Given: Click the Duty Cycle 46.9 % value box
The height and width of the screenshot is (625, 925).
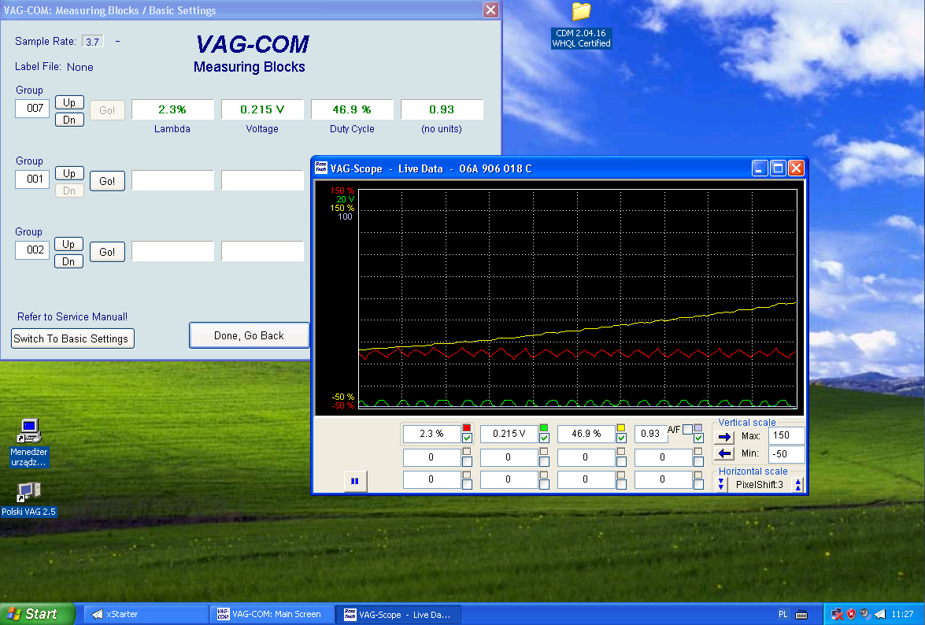Looking at the screenshot, I should pos(352,109).
